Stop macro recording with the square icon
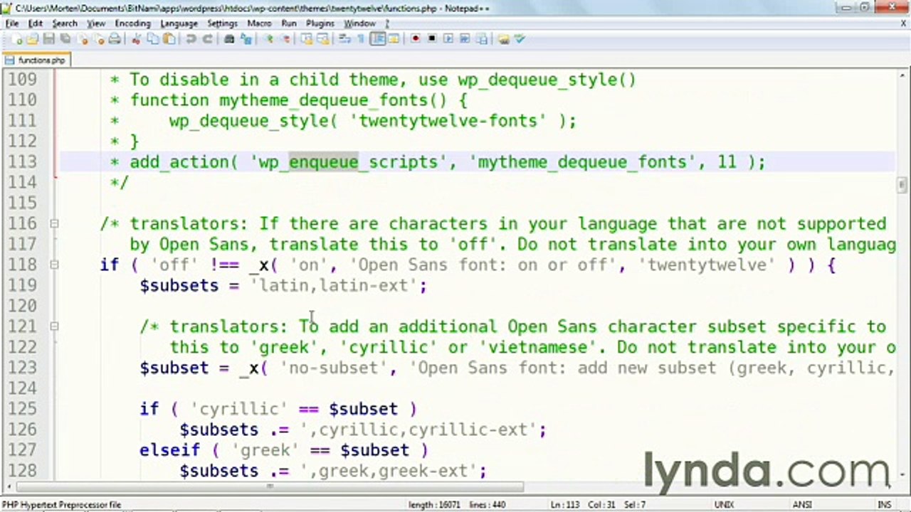 point(432,39)
